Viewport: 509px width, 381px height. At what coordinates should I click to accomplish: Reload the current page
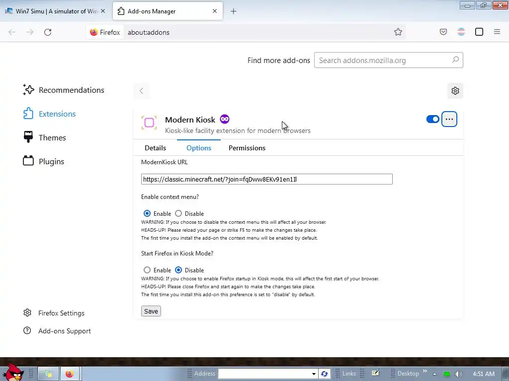[x=48, y=32]
